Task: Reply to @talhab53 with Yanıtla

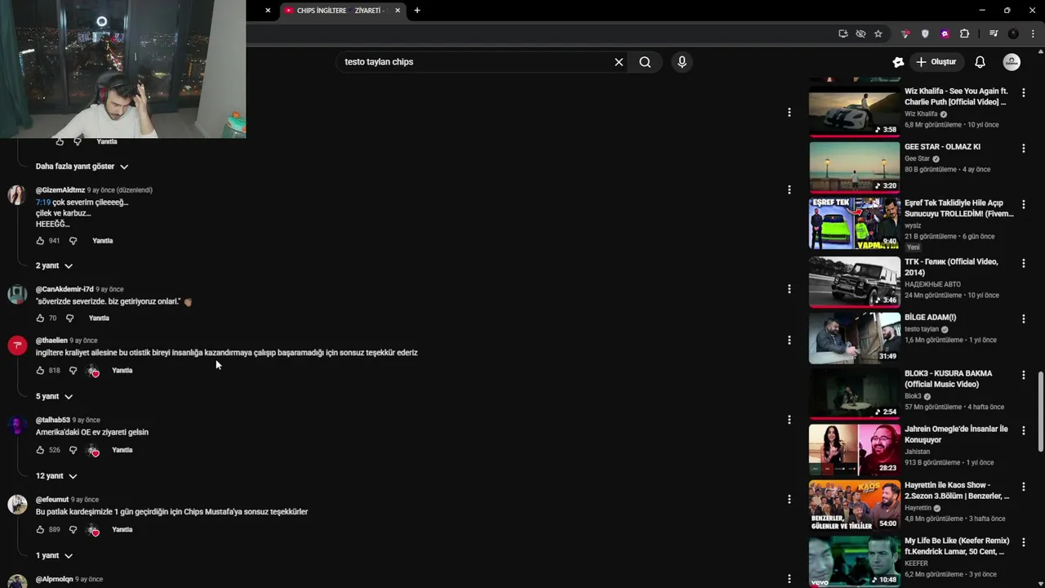Action: pyautogui.click(x=122, y=450)
